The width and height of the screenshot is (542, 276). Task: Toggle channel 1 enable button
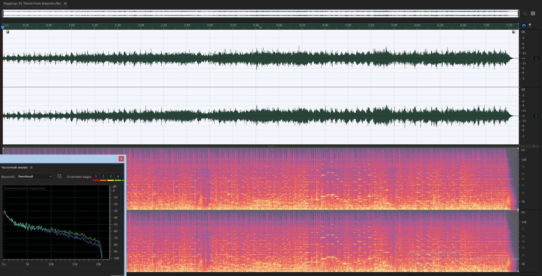(x=536, y=58)
